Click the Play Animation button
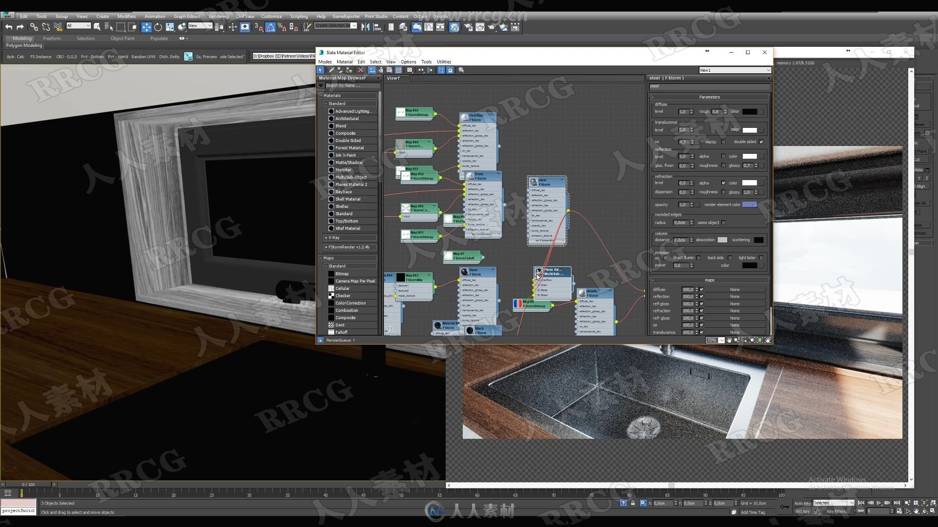The width and height of the screenshot is (938, 527). (879, 503)
